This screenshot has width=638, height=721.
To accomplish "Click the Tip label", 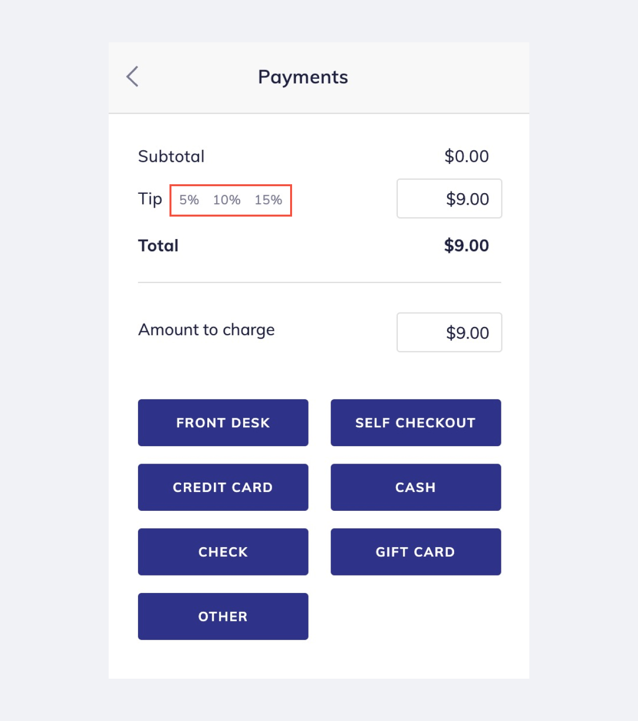I will click(150, 199).
